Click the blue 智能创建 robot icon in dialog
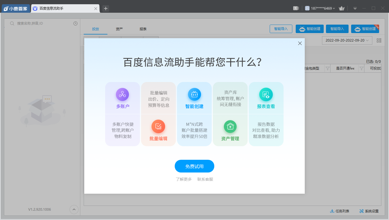The image size is (389, 220). coord(194,95)
